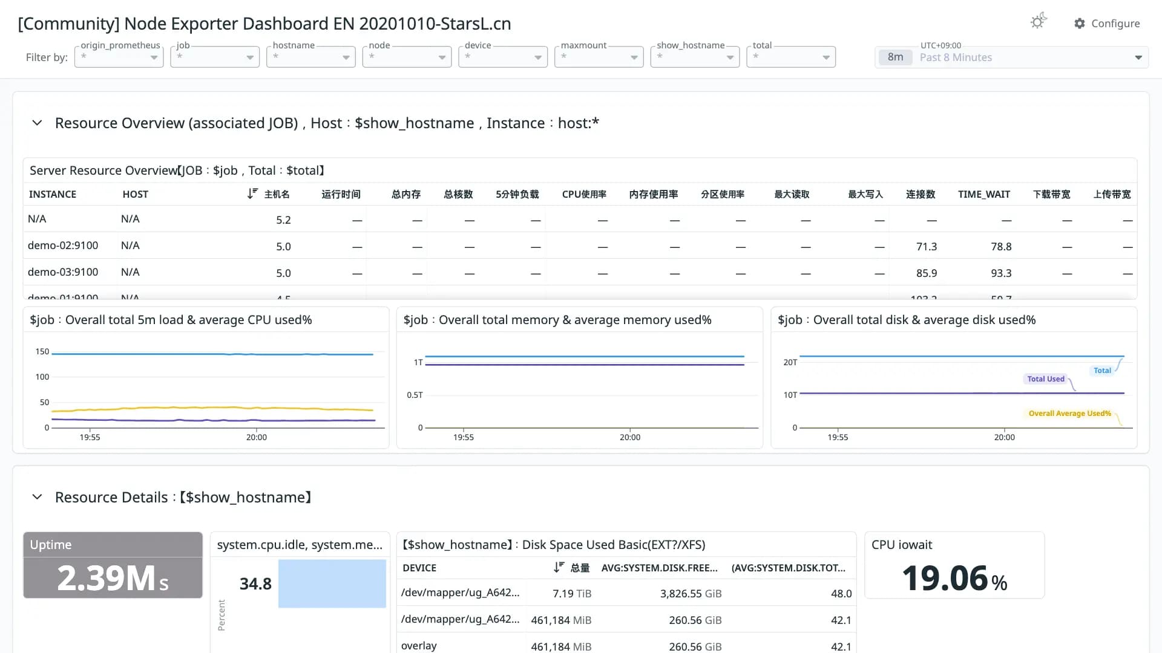Open the Past 8 Minutes time selector
The height and width of the screenshot is (653, 1162).
(x=1012, y=57)
